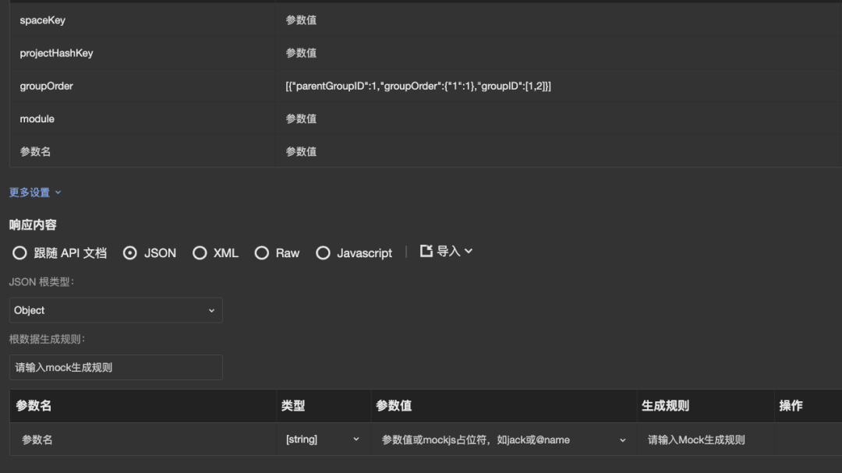Click the 参数名 field in response table row
This screenshot has height=473, width=842.
[x=143, y=439]
